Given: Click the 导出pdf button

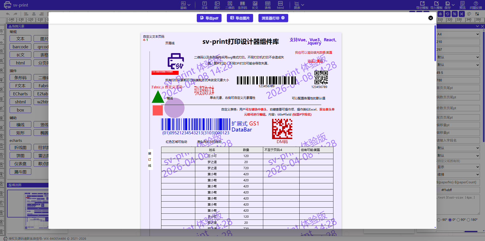Looking at the screenshot, I should click(x=209, y=18).
